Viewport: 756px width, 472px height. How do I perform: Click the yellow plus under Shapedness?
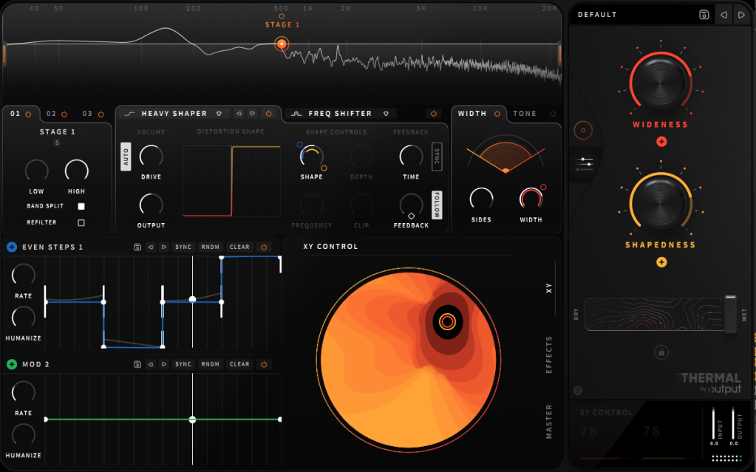pyautogui.click(x=661, y=261)
